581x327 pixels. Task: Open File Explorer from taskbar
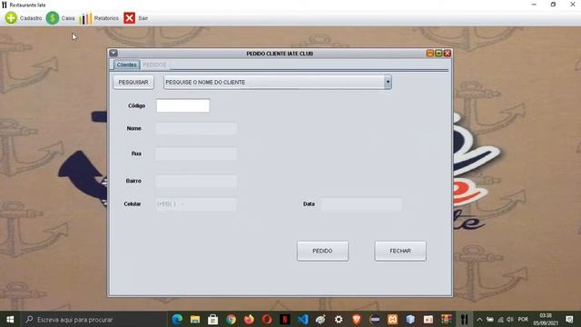pos(195,319)
